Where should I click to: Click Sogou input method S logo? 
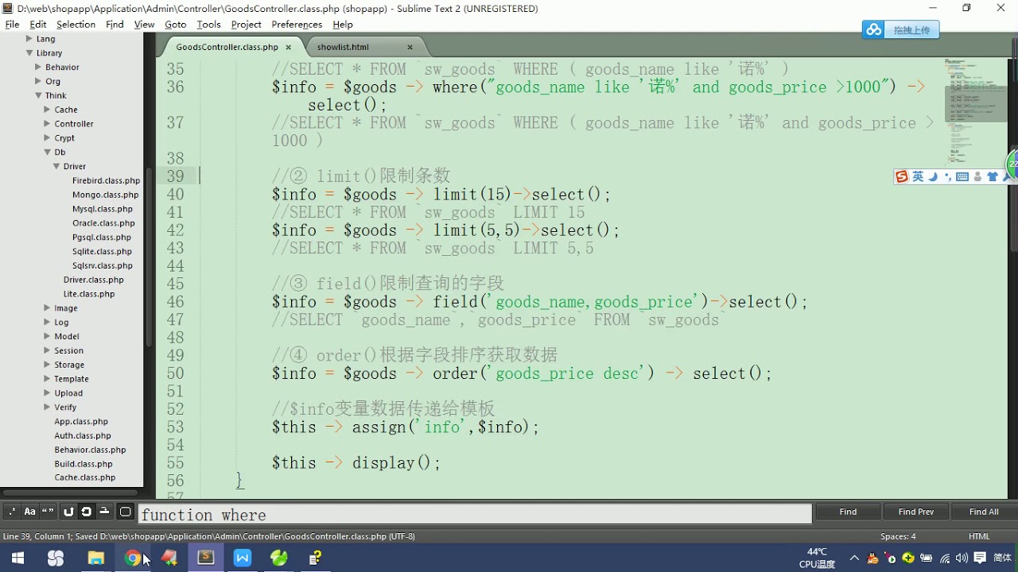coord(902,176)
